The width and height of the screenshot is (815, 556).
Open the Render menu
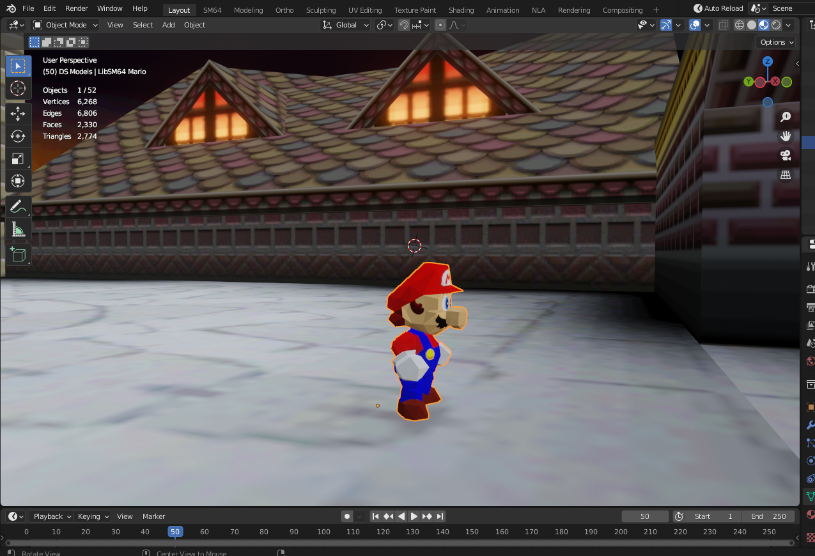tap(76, 8)
